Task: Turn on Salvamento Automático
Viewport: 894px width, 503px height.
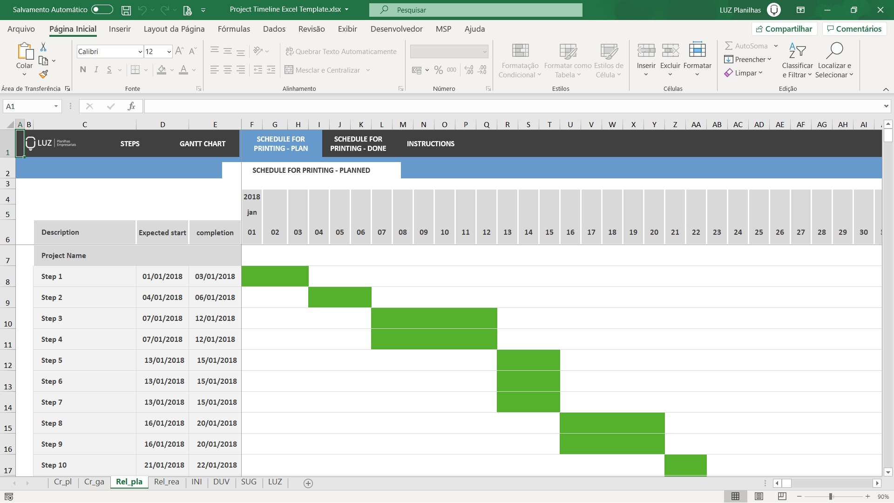Action: pos(102,9)
